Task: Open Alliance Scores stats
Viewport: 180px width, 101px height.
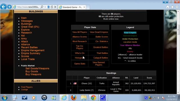Action: click(x=80, y=37)
